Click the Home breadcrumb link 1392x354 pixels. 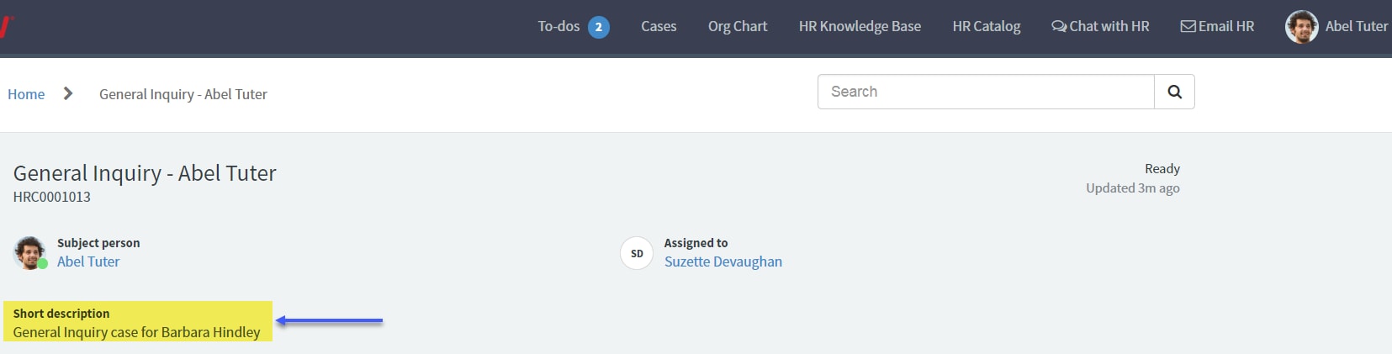tap(26, 94)
